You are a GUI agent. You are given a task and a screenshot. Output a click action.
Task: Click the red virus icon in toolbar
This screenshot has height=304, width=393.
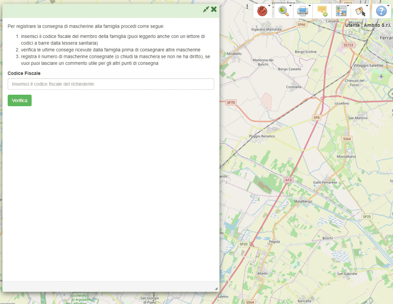coord(262,11)
